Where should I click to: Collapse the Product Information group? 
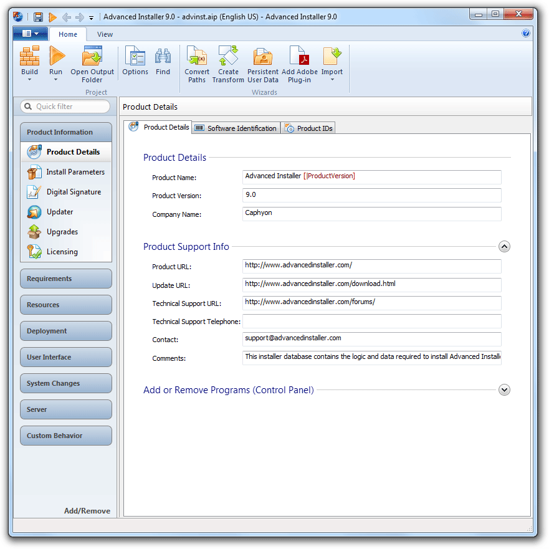pos(66,132)
